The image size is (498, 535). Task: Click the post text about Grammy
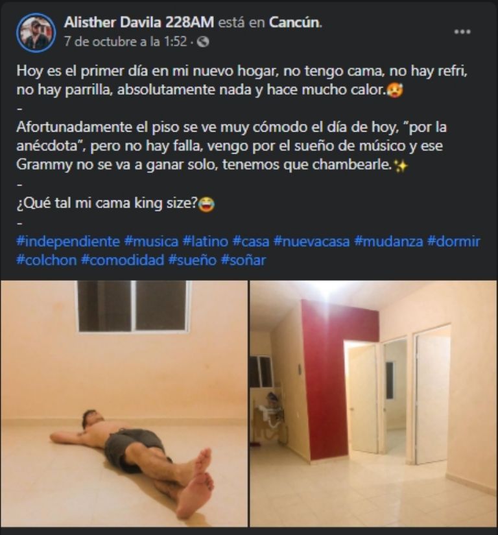pos(231,146)
